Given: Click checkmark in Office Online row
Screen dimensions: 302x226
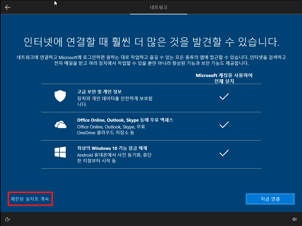Looking at the screenshot, I should pyautogui.click(x=224, y=125).
